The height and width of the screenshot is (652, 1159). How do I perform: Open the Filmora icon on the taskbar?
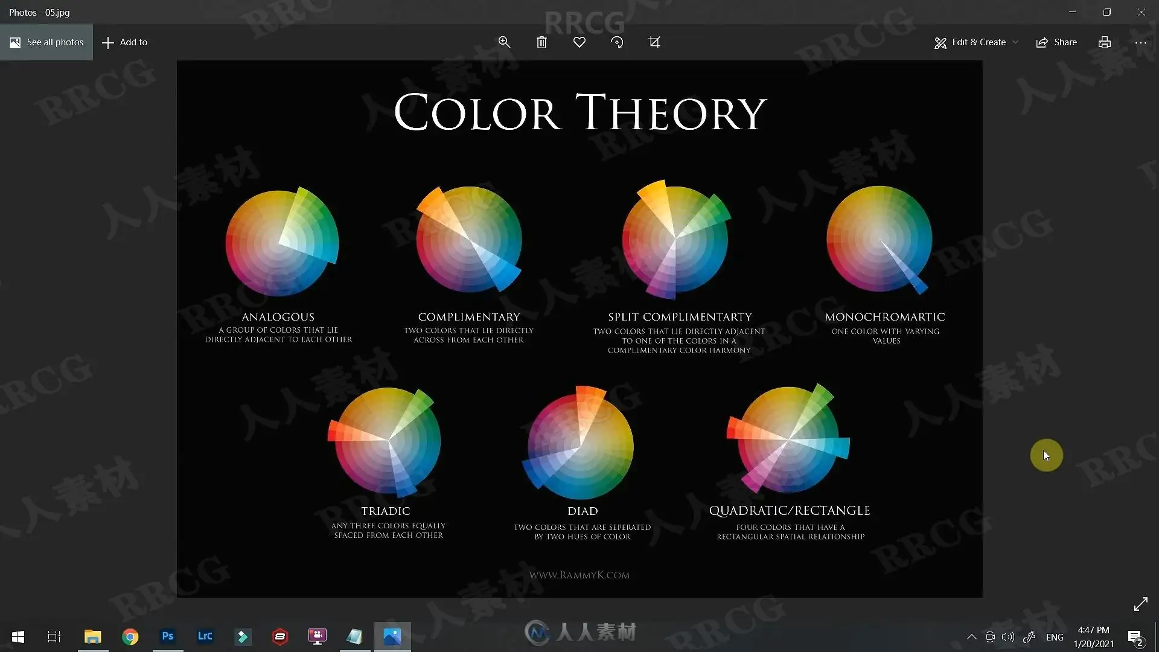[243, 637]
